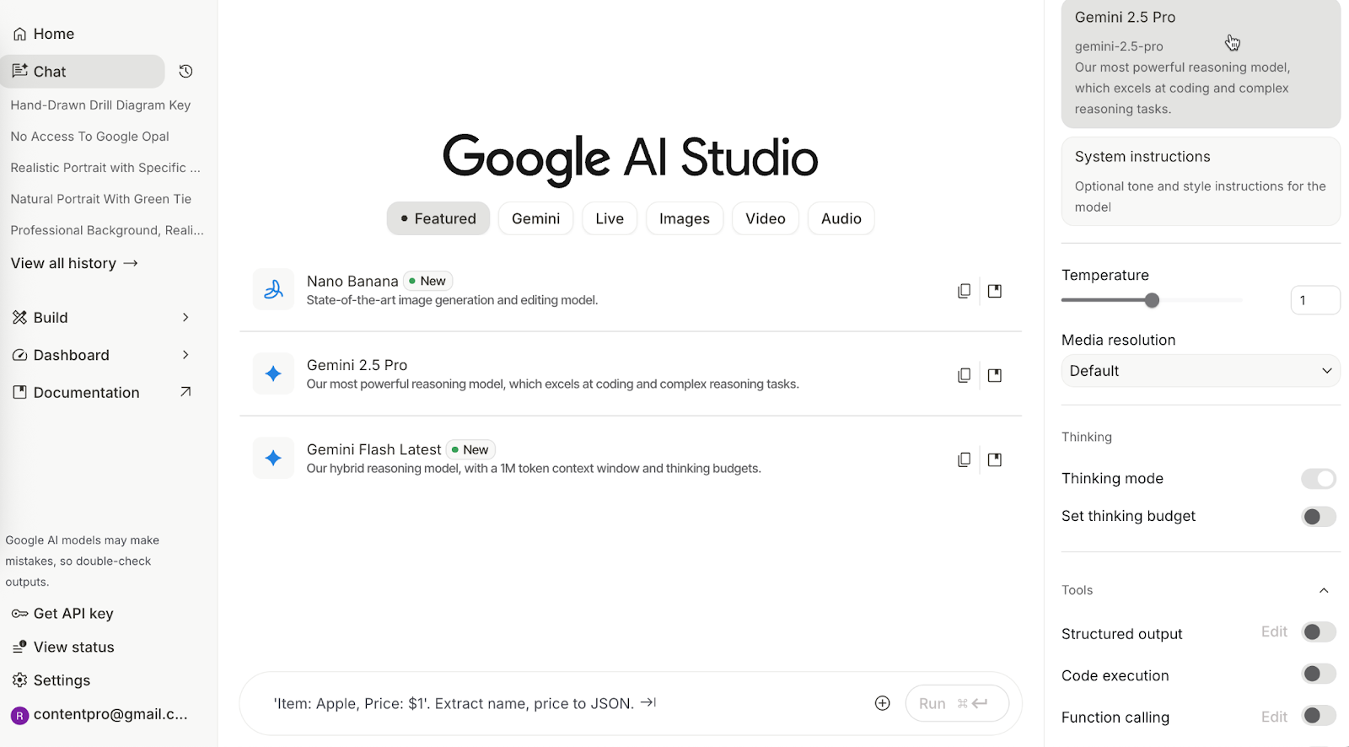Copy the Nano Banana model ID
This screenshot has width=1349, height=747.
(x=964, y=291)
